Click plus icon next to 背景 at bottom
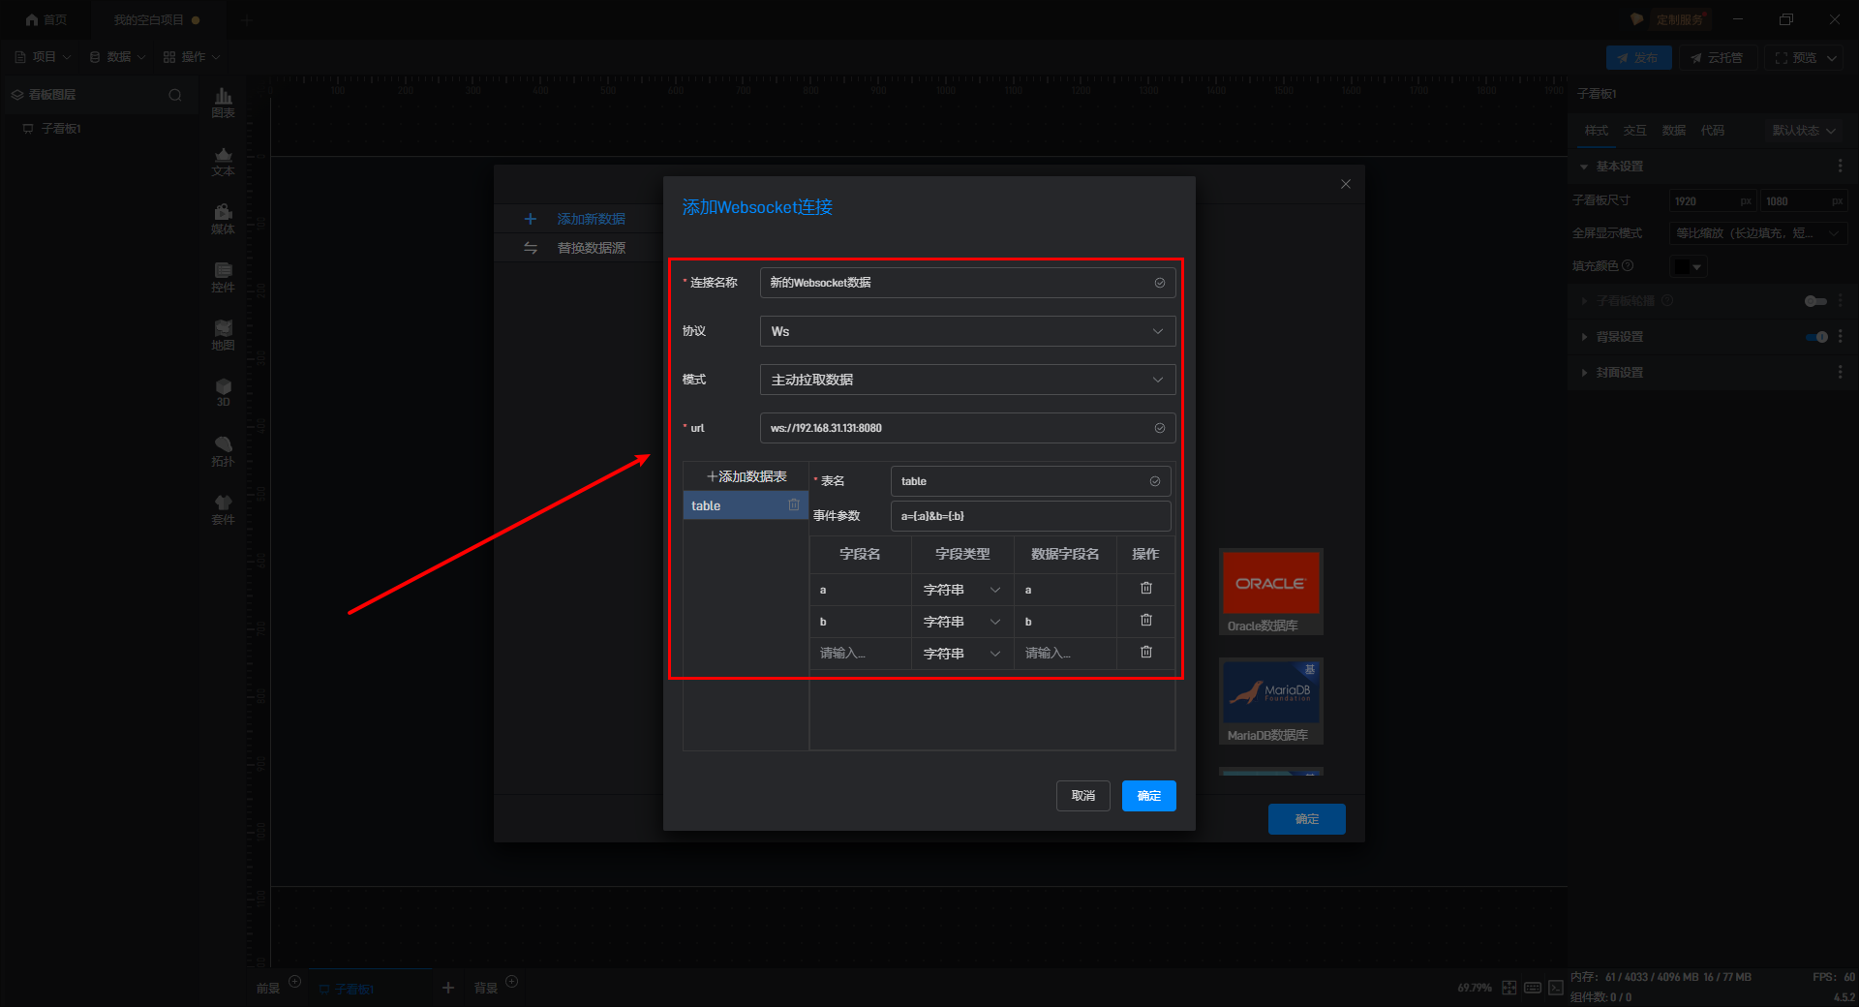 [x=512, y=982]
